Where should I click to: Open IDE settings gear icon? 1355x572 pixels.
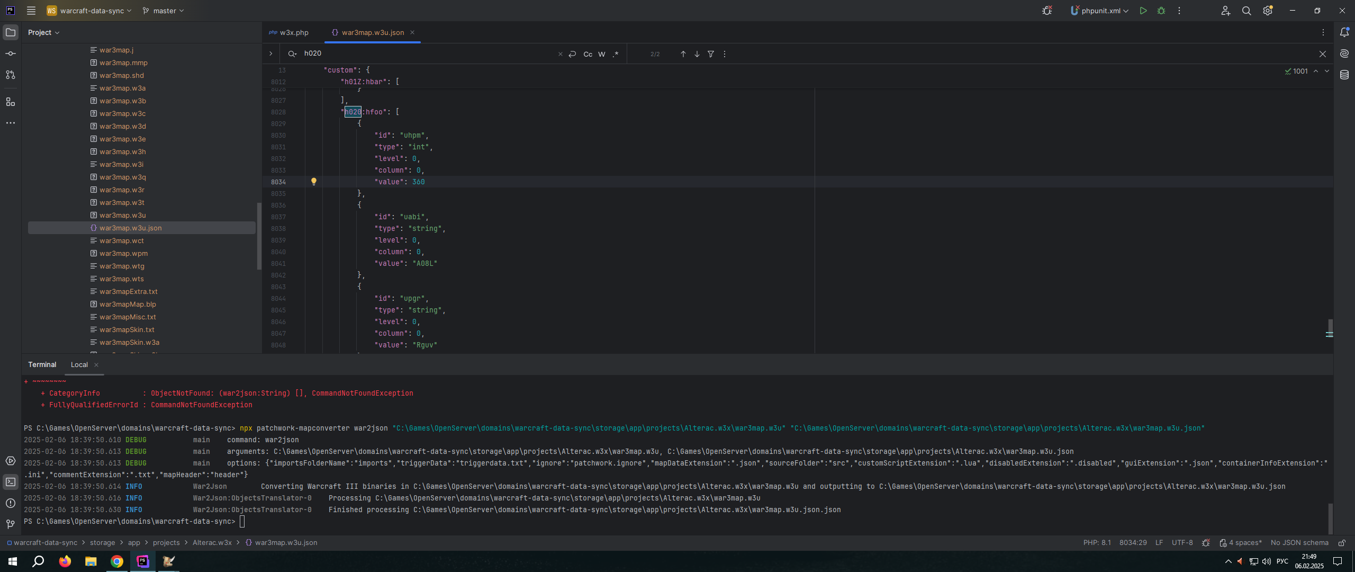(x=1267, y=11)
